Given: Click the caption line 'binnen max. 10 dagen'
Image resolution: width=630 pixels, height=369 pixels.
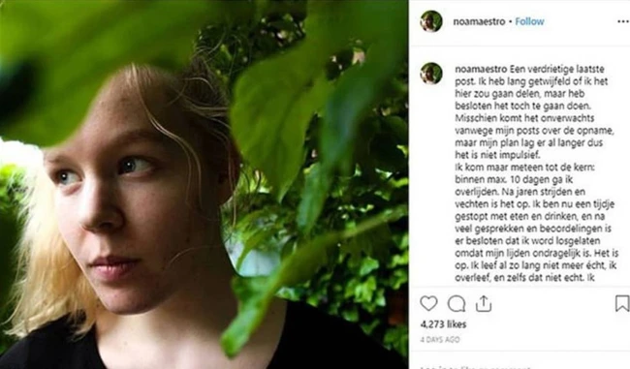Looking at the screenshot, I should coord(514,179).
